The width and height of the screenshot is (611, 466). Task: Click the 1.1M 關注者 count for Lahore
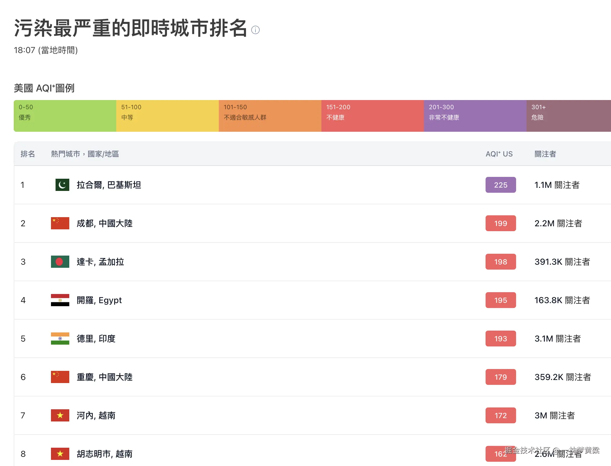tap(557, 185)
